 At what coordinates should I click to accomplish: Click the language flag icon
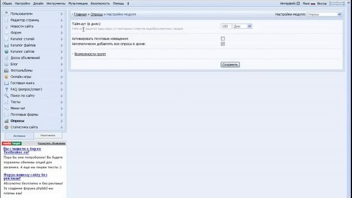(x=313, y=4)
